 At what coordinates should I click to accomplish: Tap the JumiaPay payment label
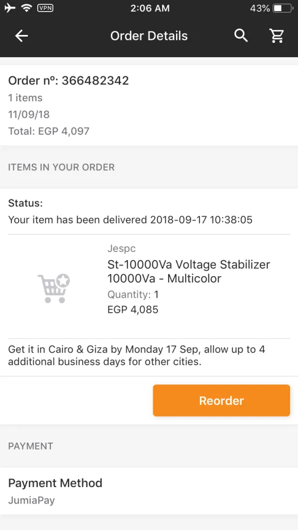[x=31, y=500]
